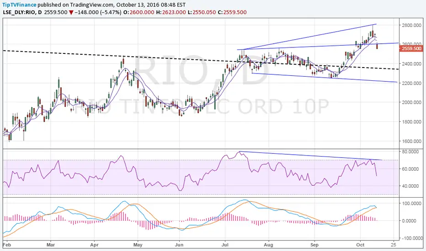The height and width of the screenshot is (251, 426).
Task: Click the Oct label on time axis
Action: (360, 245)
